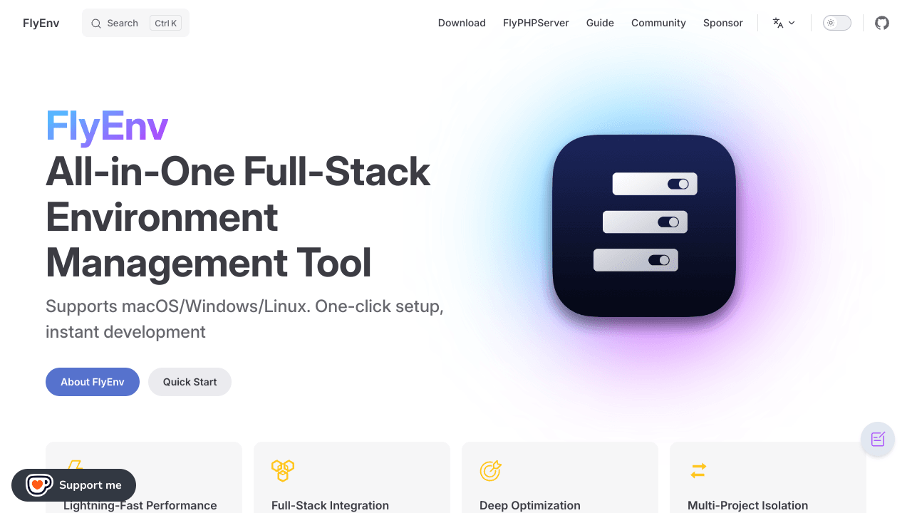This screenshot has width=912, height=513.
Task: Click the Support me button
Action: 90,485
